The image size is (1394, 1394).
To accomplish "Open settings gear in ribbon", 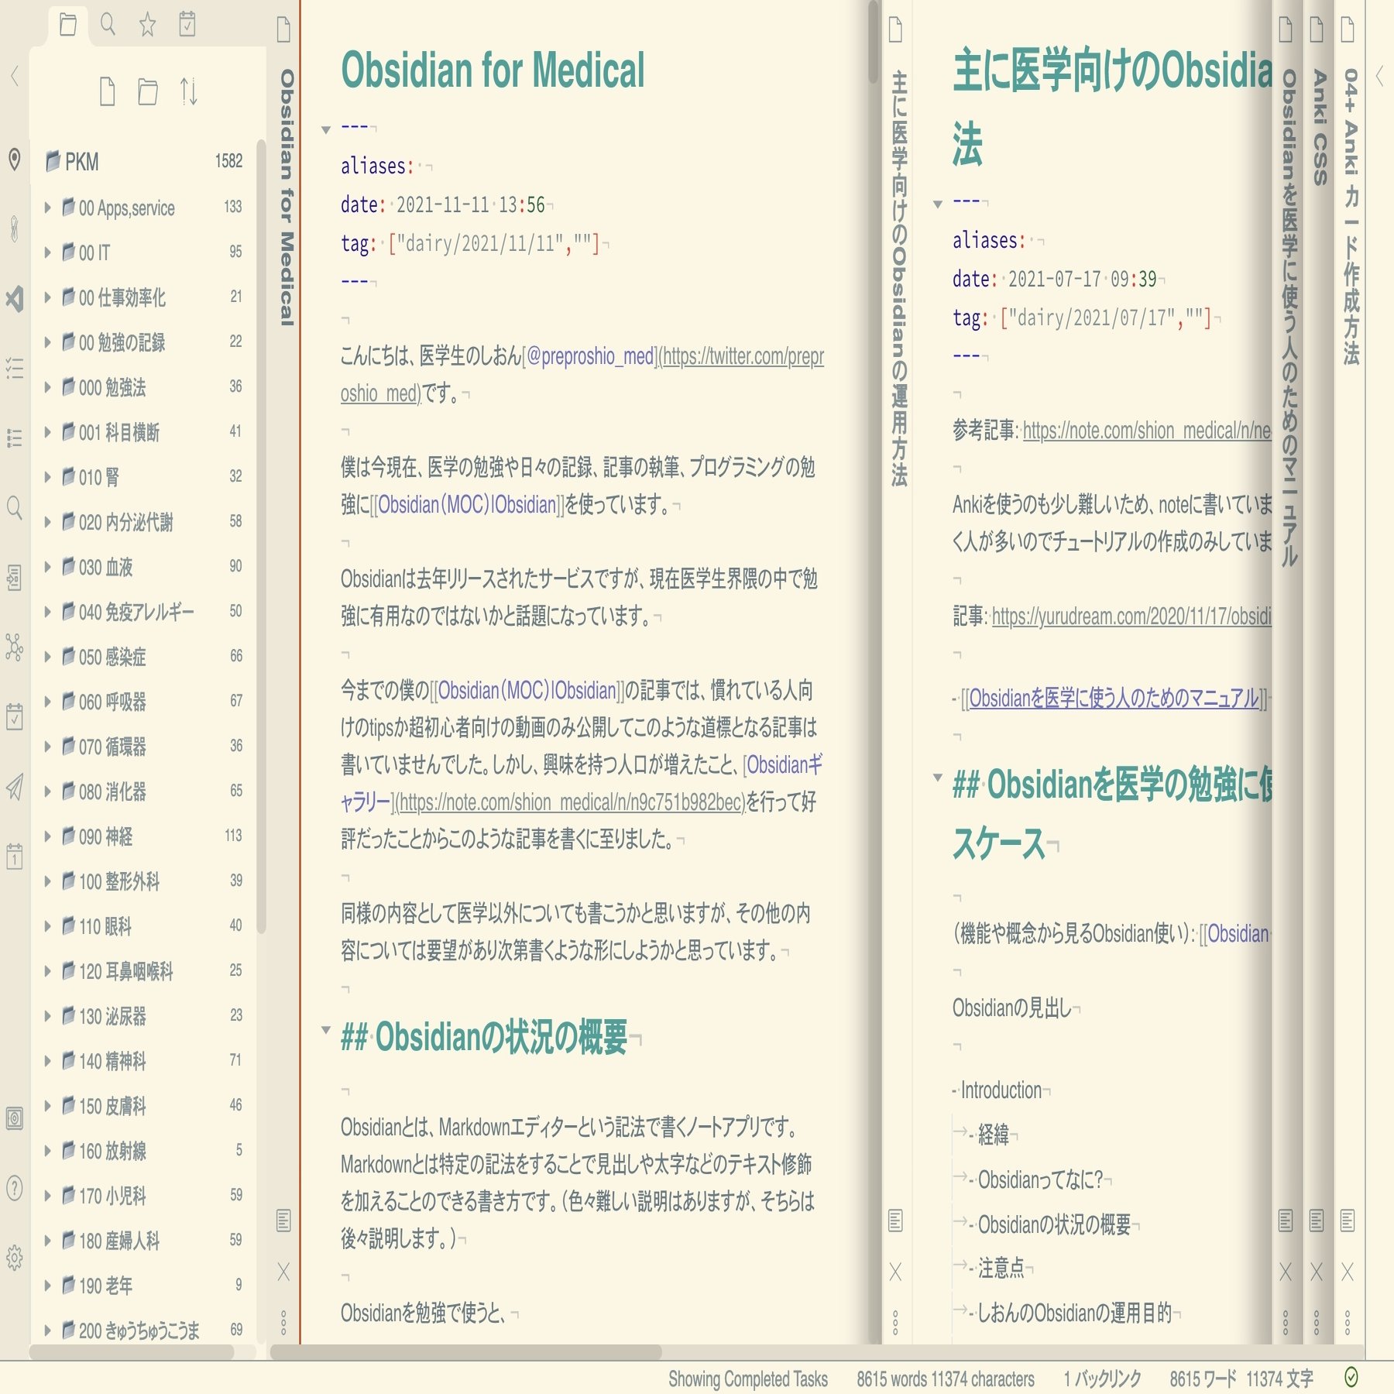I will [x=14, y=1258].
